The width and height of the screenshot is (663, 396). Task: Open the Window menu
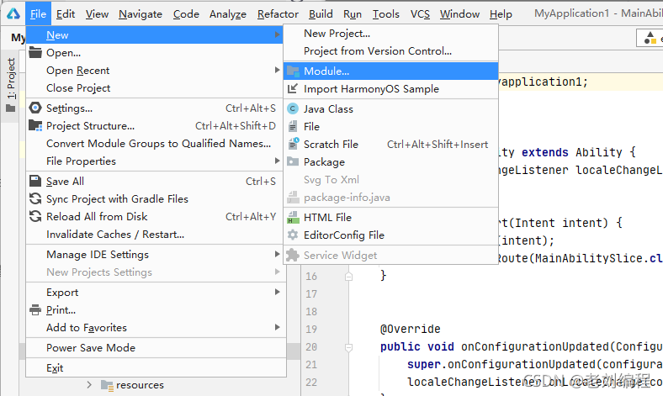tap(459, 14)
